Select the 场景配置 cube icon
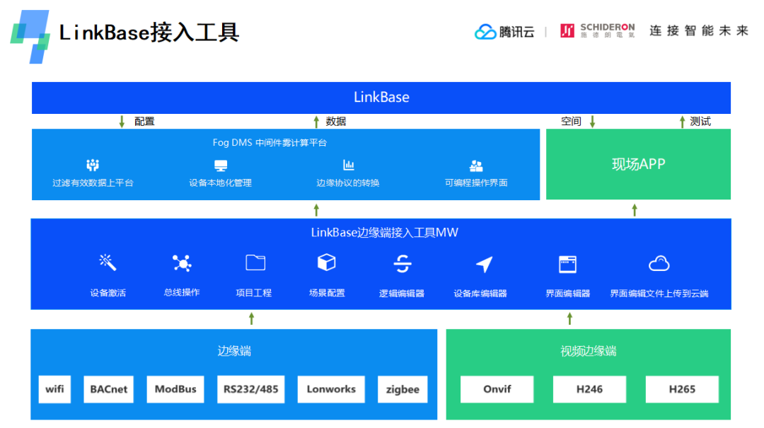The image size is (764, 428). (x=326, y=262)
